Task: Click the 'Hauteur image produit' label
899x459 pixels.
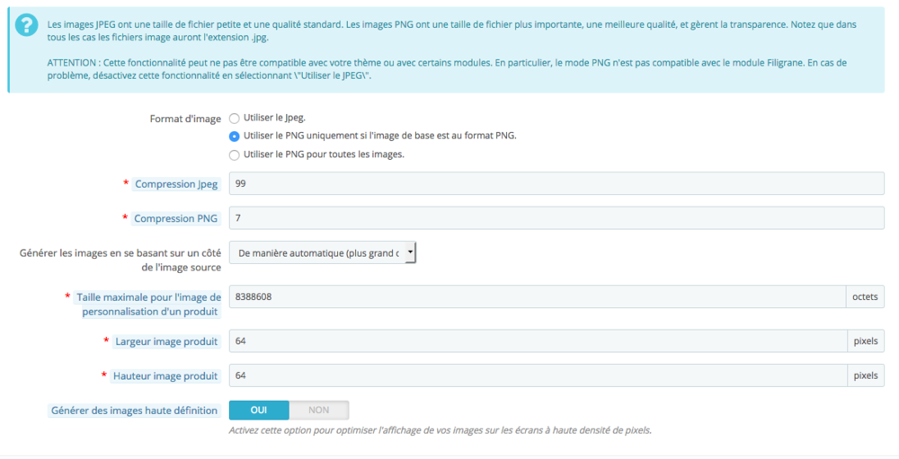Action: point(165,375)
